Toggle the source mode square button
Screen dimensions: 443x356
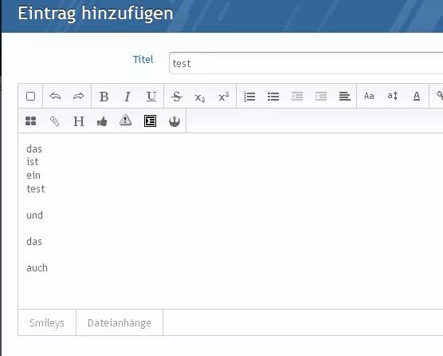click(30, 97)
